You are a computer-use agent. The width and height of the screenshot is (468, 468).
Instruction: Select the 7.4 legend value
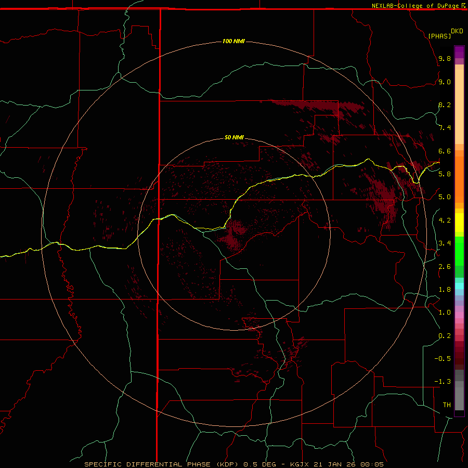tap(445, 128)
